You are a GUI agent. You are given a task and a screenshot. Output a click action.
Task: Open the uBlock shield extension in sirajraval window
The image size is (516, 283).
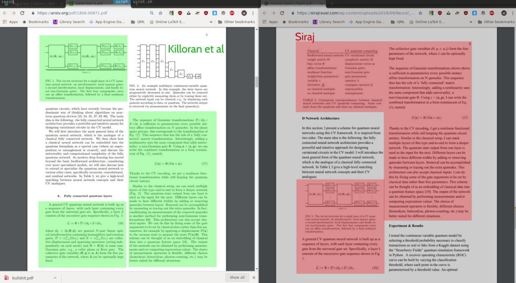[440, 13]
